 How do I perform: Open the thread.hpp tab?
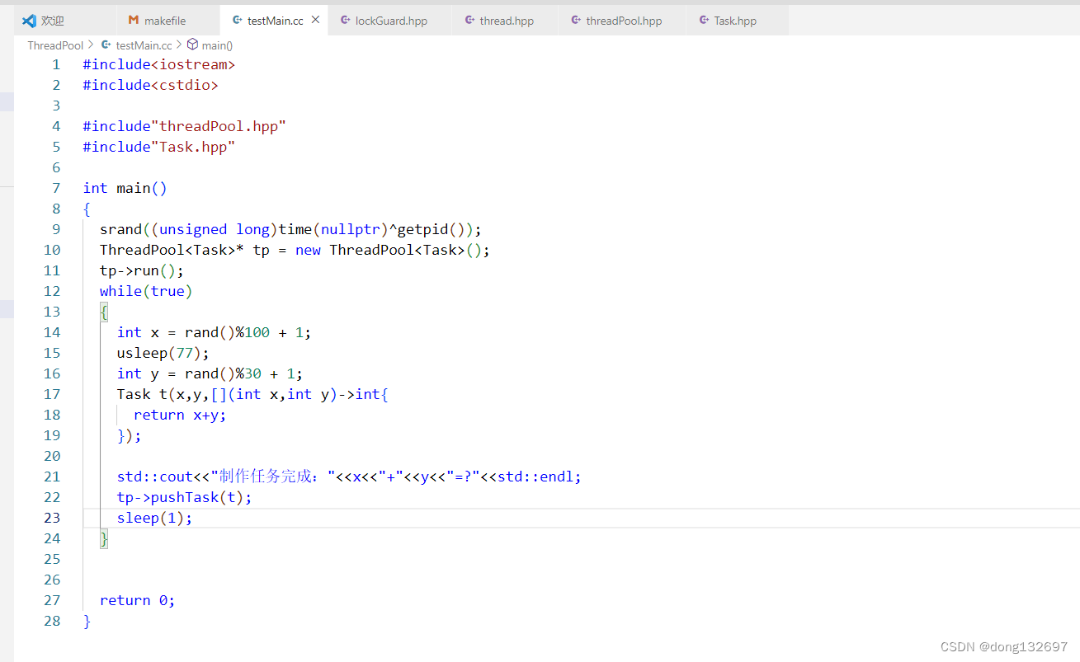tap(505, 21)
